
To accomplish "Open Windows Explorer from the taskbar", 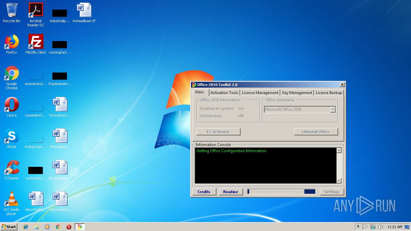I will coord(36,227).
